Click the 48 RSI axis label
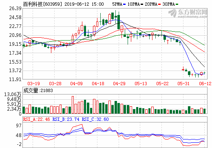 pos(19,135)
